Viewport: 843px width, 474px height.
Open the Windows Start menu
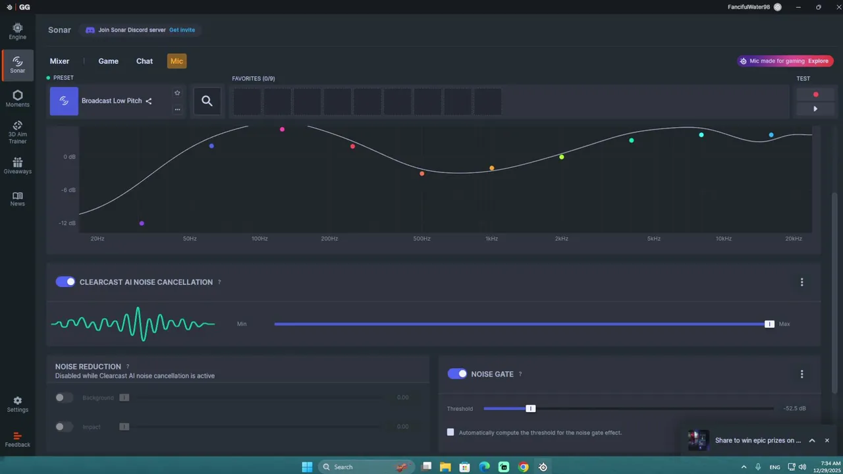click(x=307, y=467)
